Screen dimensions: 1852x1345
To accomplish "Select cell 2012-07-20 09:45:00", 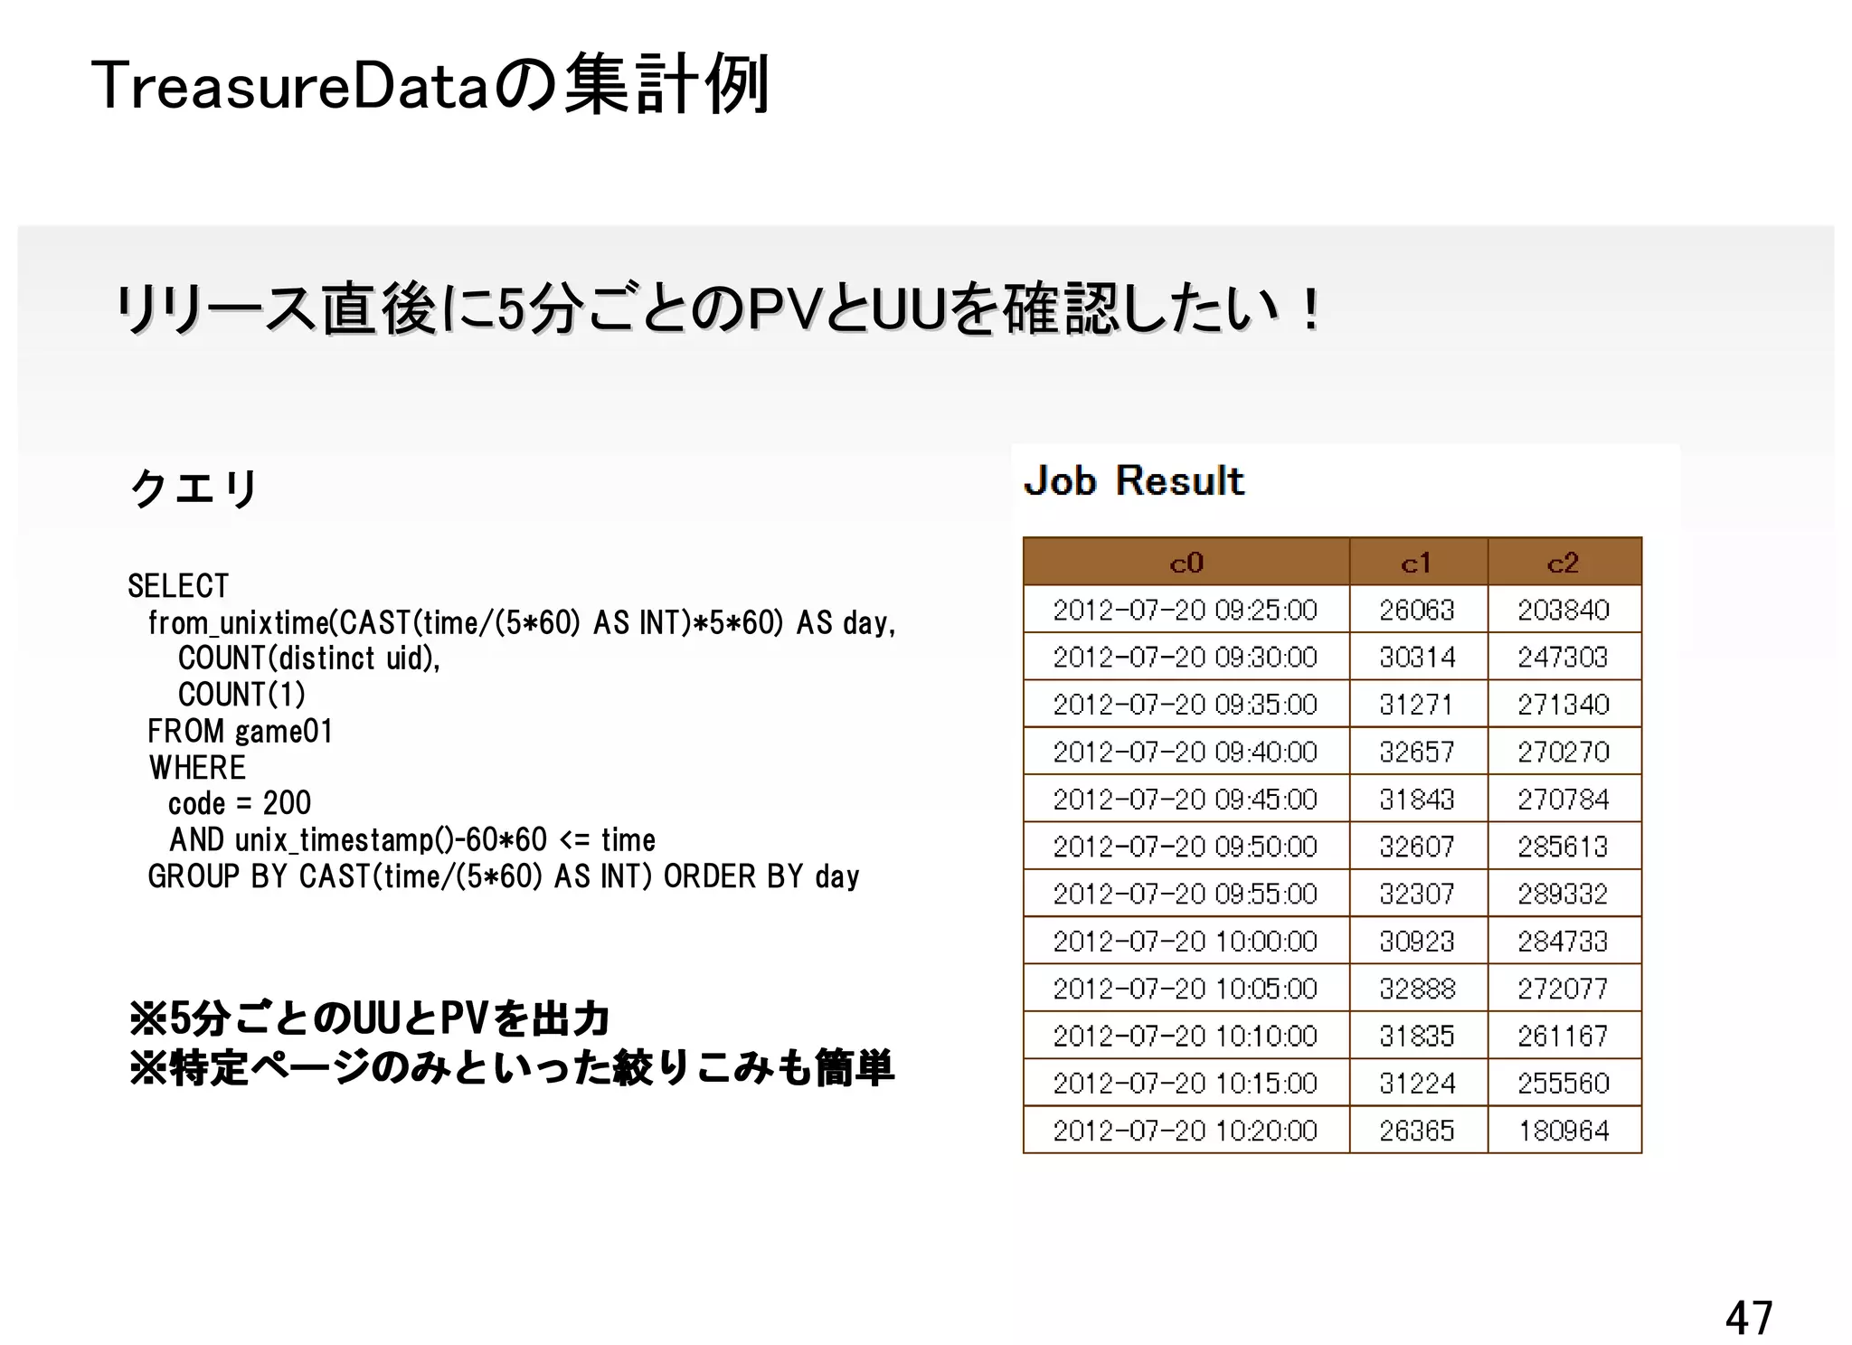I will point(1186,799).
